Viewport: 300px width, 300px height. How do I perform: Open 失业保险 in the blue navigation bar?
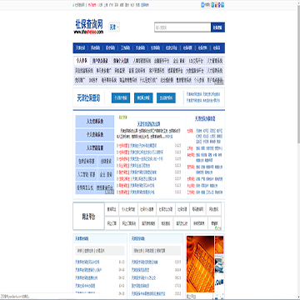[140, 47]
